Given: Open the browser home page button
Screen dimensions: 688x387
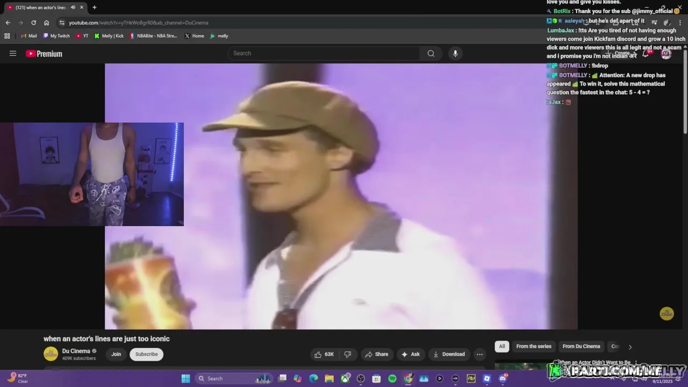Looking at the screenshot, I should [46, 23].
